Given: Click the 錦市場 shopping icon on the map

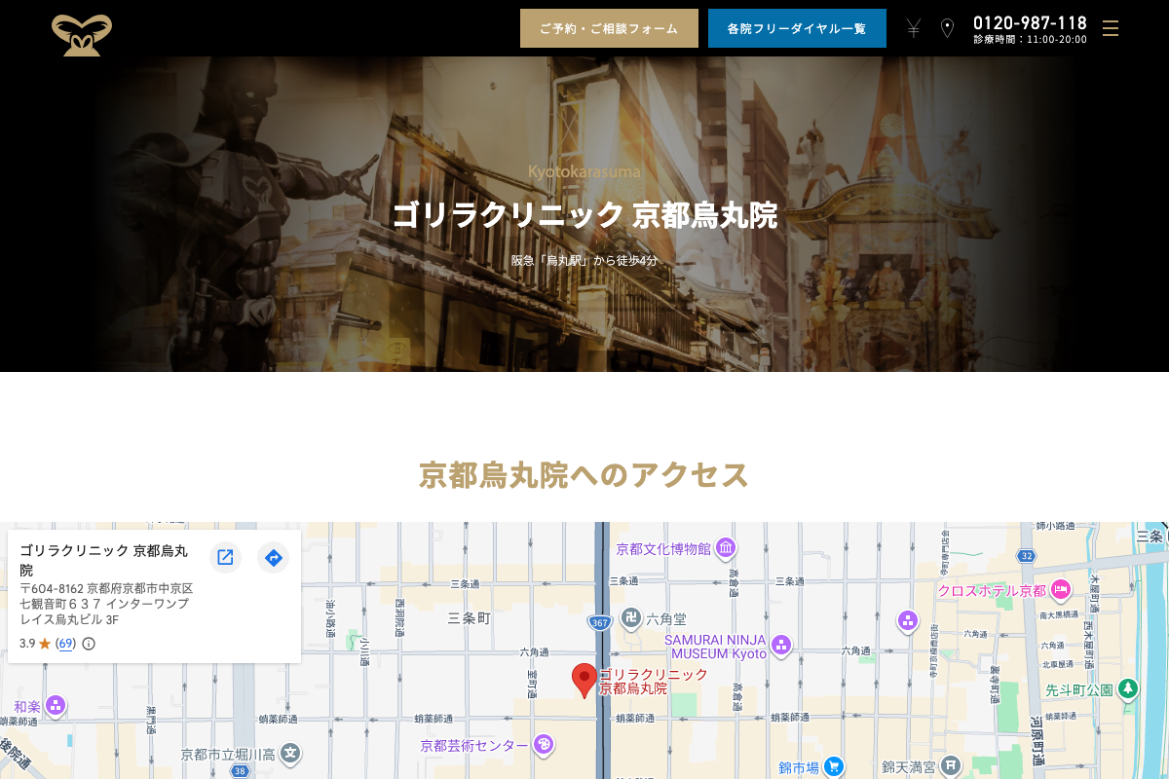Looking at the screenshot, I should click(x=833, y=765).
